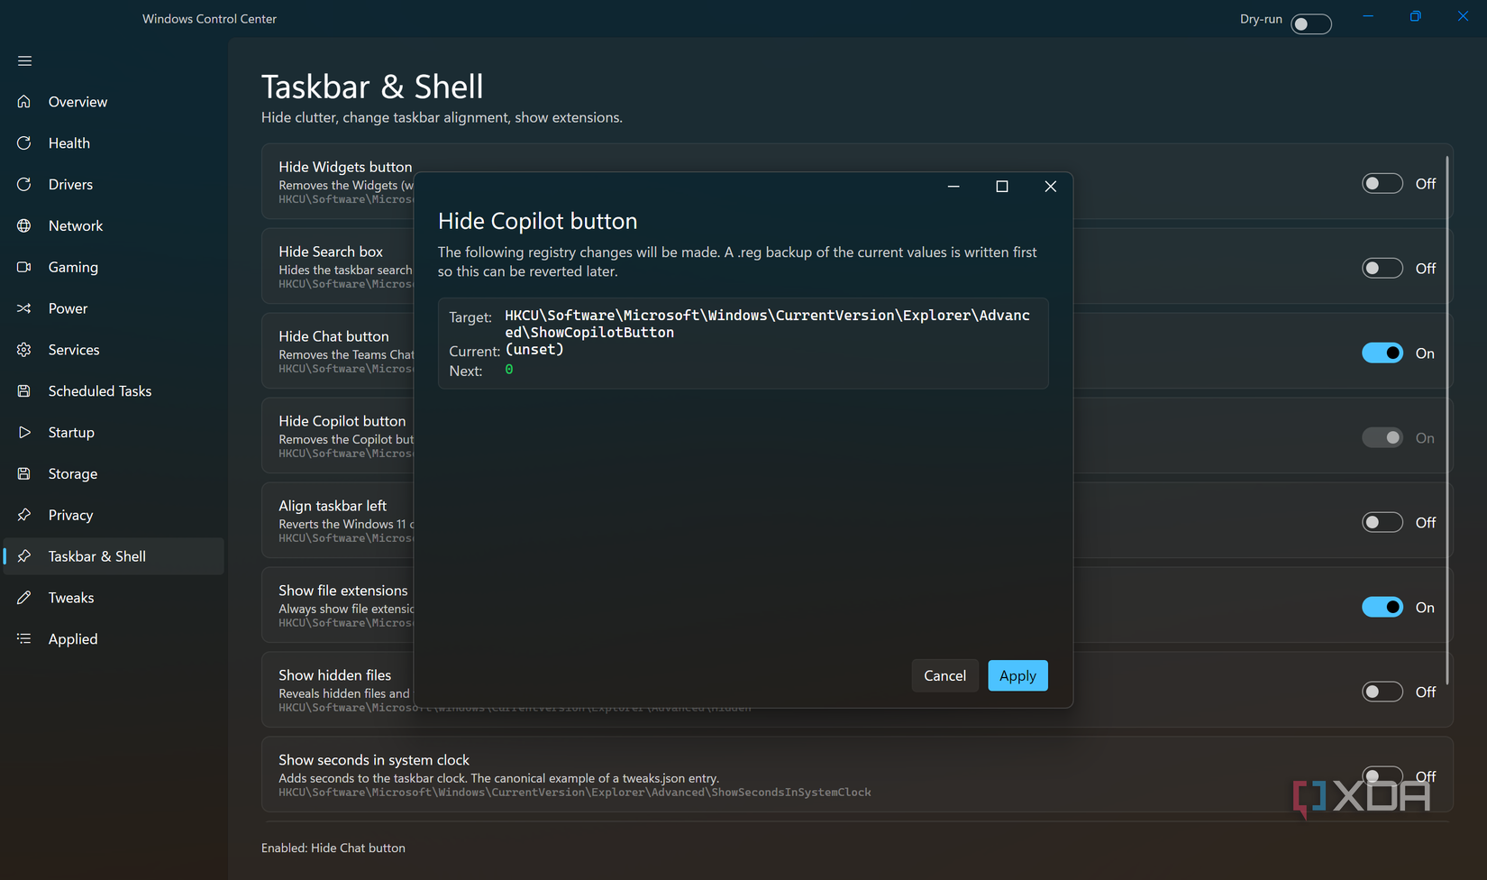Click the Show seconds in system clock title
Image resolution: width=1487 pixels, height=880 pixels.
click(x=374, y=760)
